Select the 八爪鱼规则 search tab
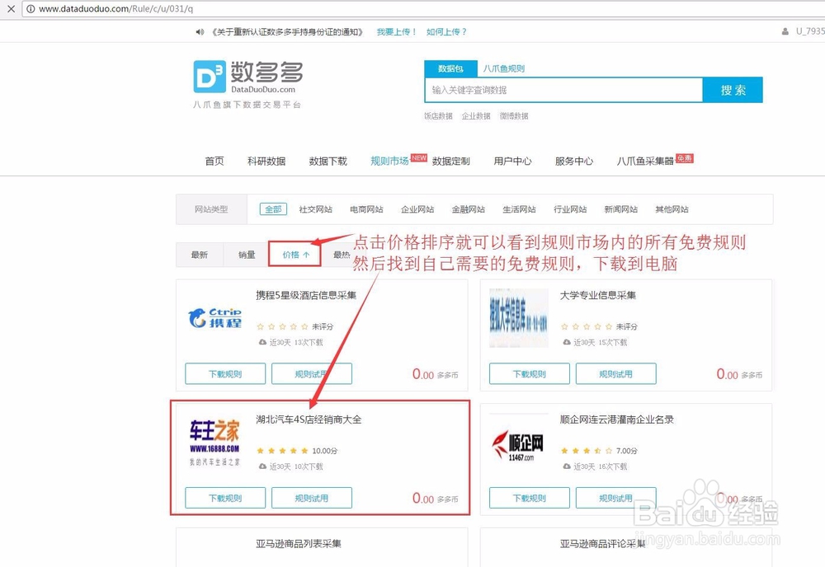 pos(503,68)
